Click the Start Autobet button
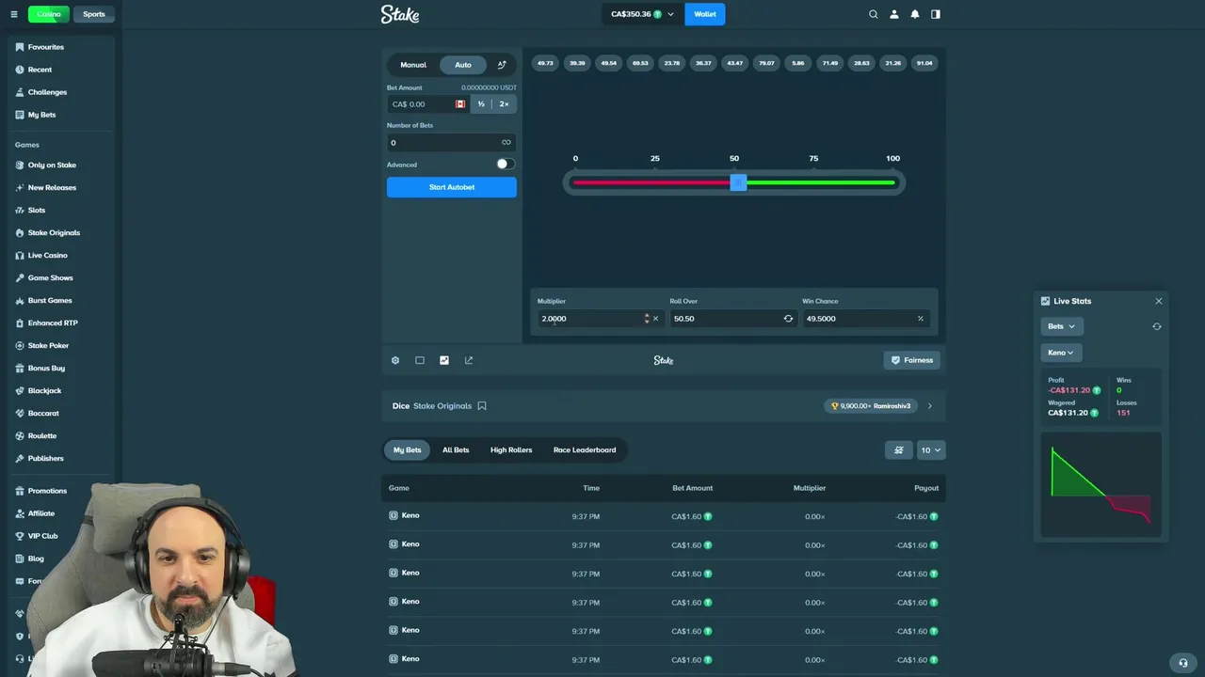The image size is (1205, 677). coord(452,187)
